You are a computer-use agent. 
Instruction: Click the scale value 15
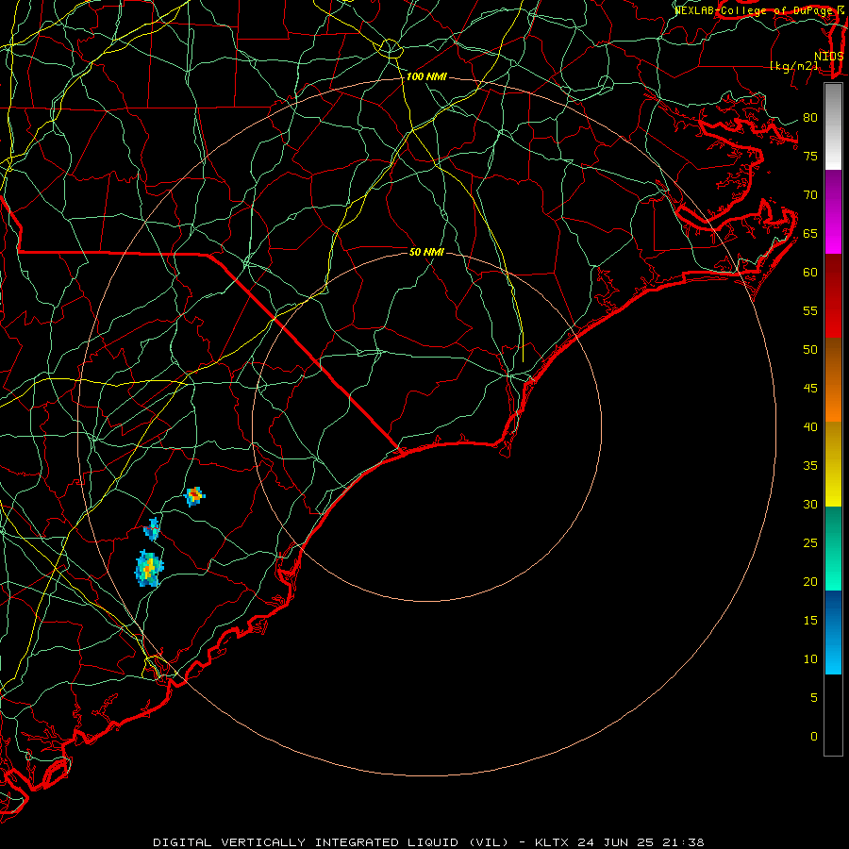[810, 621]
